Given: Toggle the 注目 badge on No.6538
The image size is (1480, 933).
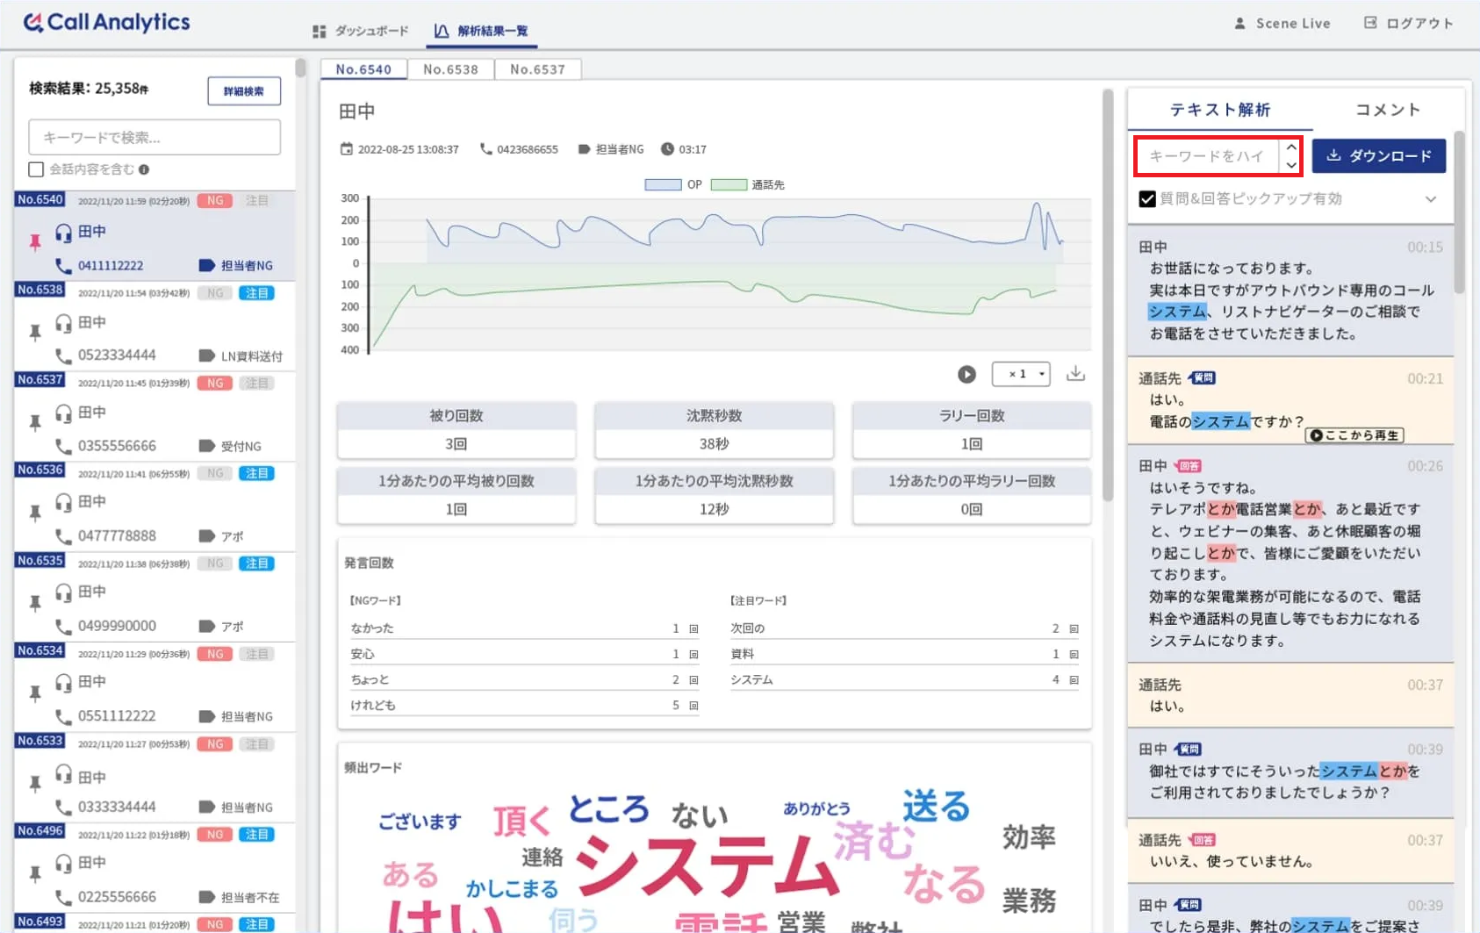Looking at the screenshot, I should [256, 293].
